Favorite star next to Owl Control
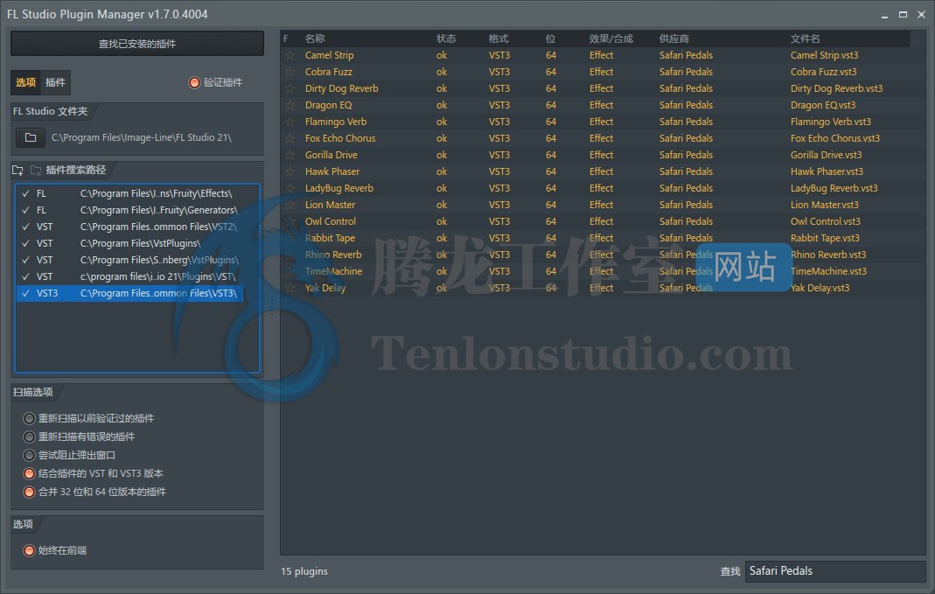 pos(290,222)
